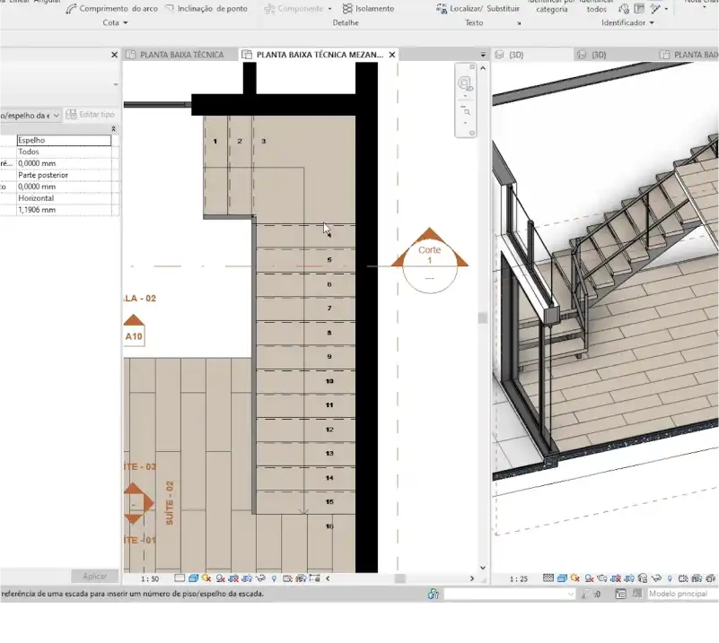
Task: Toggle reveal hidden elements bulb in 3D view
Action: (670, 578)
